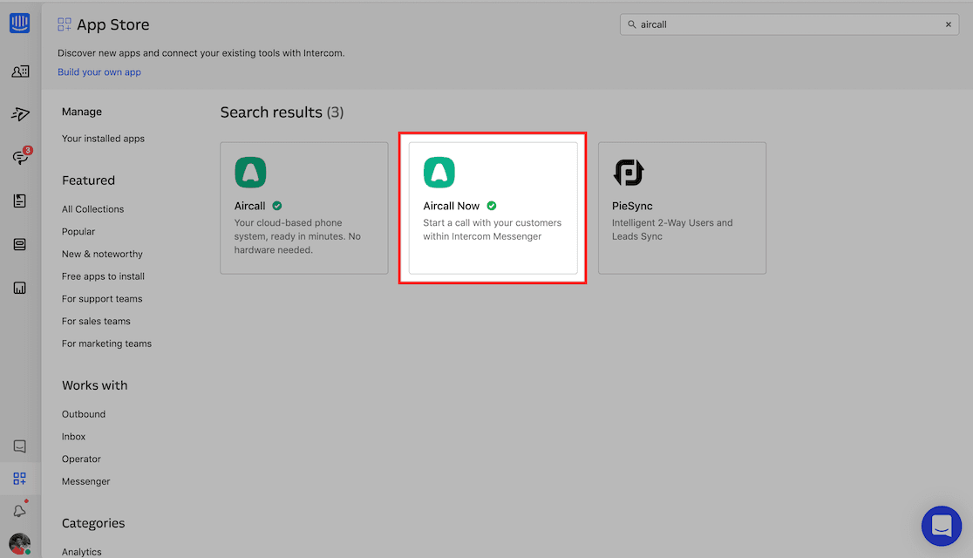Open the Articles icon in sidebar
Image resolution: width=973 pixels, height=558 pixels.
(20, 201)
